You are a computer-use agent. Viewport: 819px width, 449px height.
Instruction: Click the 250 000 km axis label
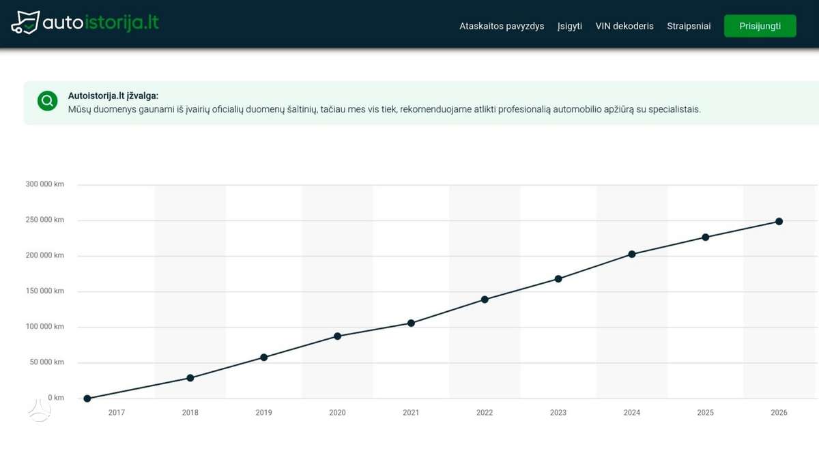45,220
